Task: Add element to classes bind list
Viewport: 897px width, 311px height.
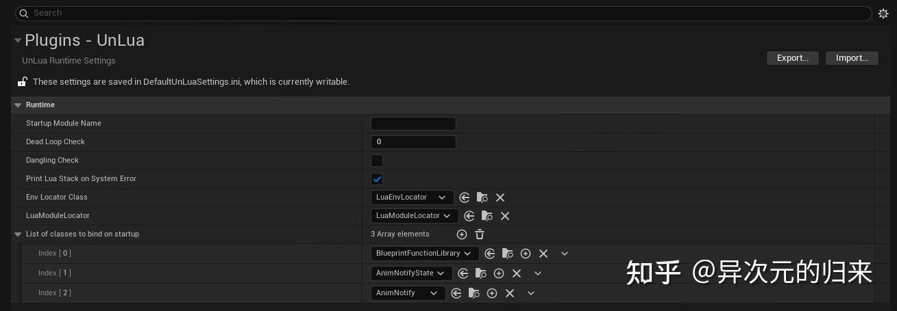Action: 462,234
